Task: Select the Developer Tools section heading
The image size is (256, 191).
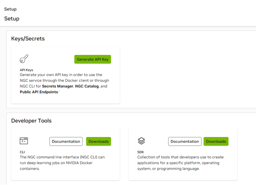Action: click(31, 121)
